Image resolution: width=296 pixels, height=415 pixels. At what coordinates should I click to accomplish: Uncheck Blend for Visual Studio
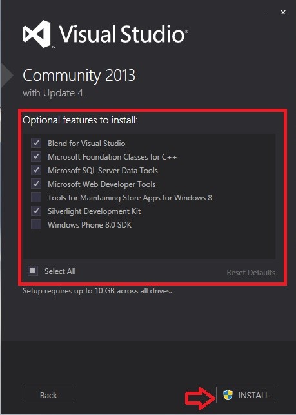tap(36, 144)
